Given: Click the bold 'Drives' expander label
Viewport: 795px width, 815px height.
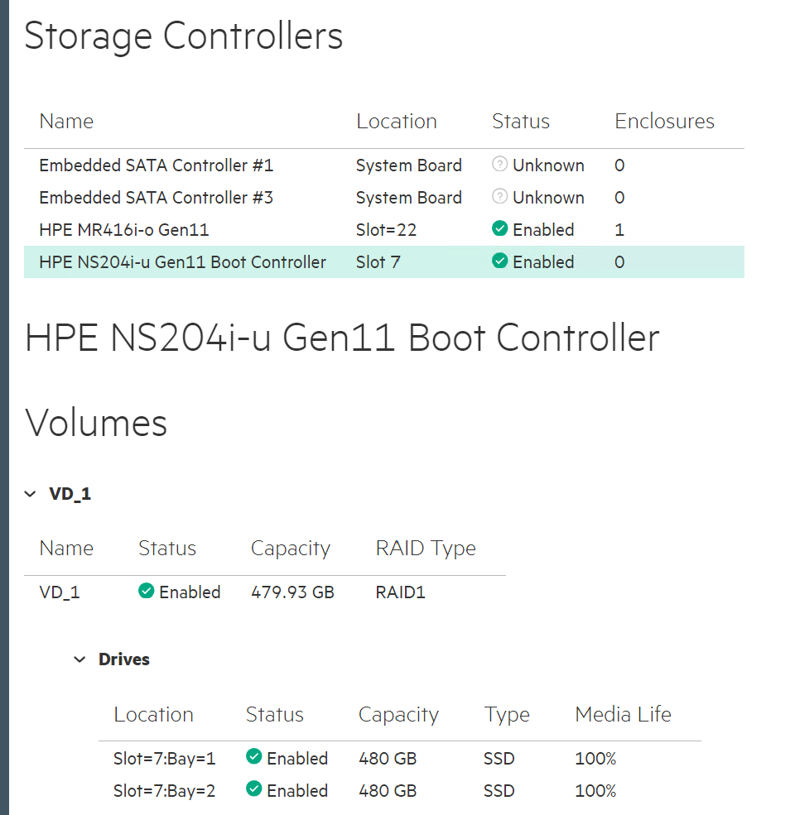Looking at the screenshot, I should [x=124, y=659].
